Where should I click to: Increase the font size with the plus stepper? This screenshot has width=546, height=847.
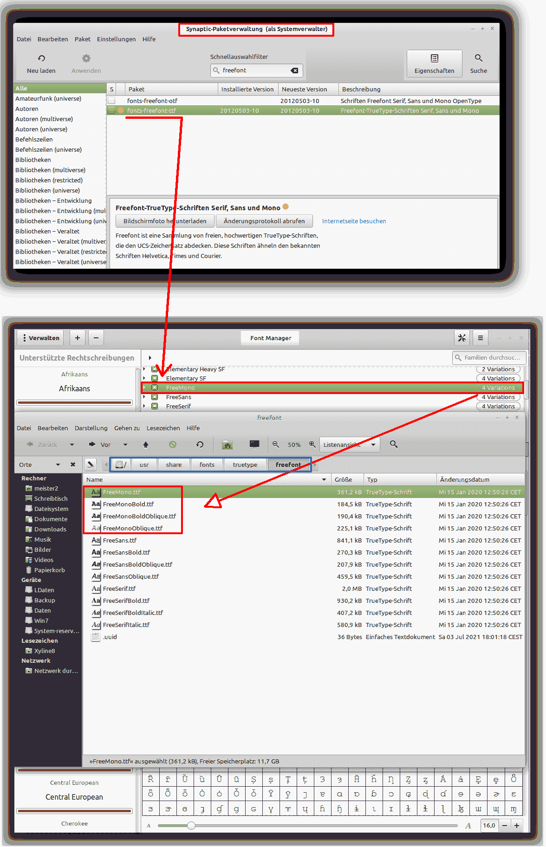[x=517, y=826]
